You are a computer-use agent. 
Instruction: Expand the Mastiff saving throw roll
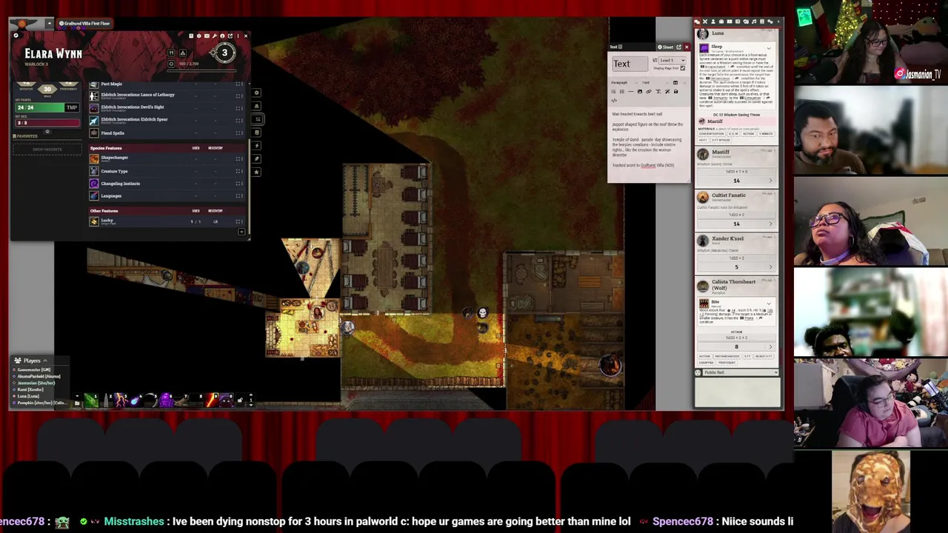[770, 180]
